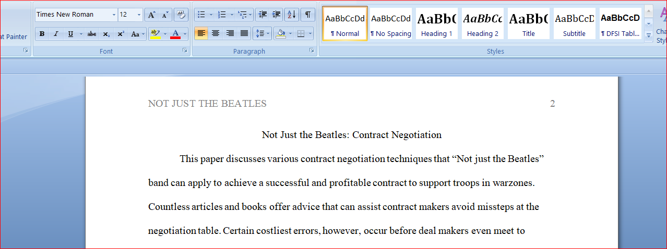Image resolution: width=667 pixels, height=249 pixels.
Task: Select Center alignment
Action: point(215,34)
